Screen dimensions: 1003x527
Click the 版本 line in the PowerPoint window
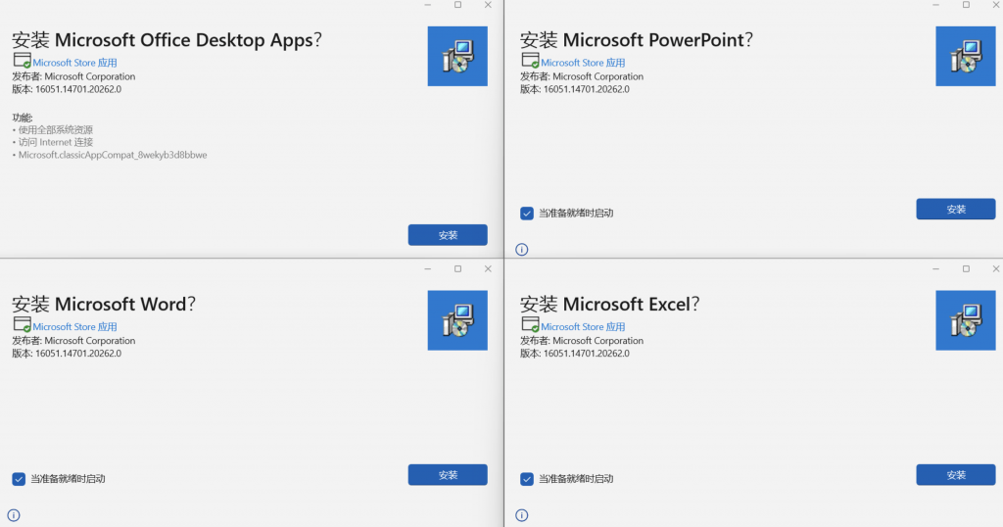[x=574, y=89]
